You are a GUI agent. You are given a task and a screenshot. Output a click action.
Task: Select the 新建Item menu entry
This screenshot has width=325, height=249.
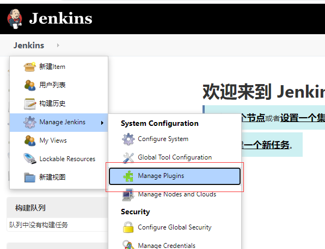point(59,67)
